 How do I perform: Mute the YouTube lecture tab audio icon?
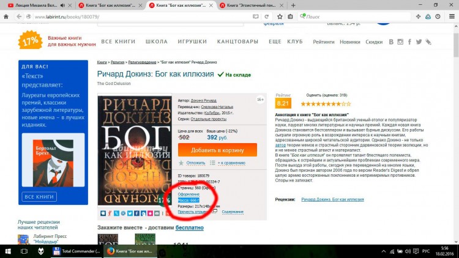pyautogui.click(x=62, y=6)
